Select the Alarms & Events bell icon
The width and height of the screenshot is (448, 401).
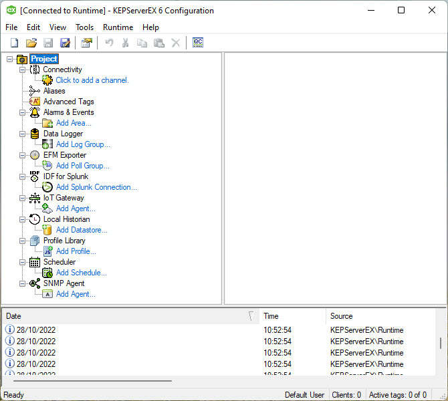(35, 112)
